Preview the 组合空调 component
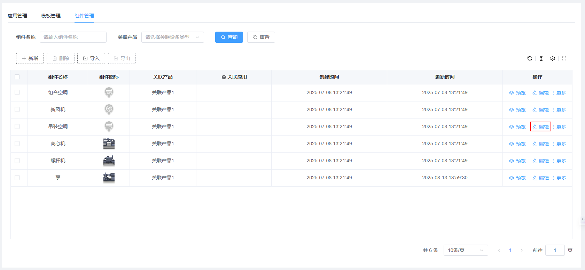This screenshot has height=270, width=585. [x=517, y=93]
